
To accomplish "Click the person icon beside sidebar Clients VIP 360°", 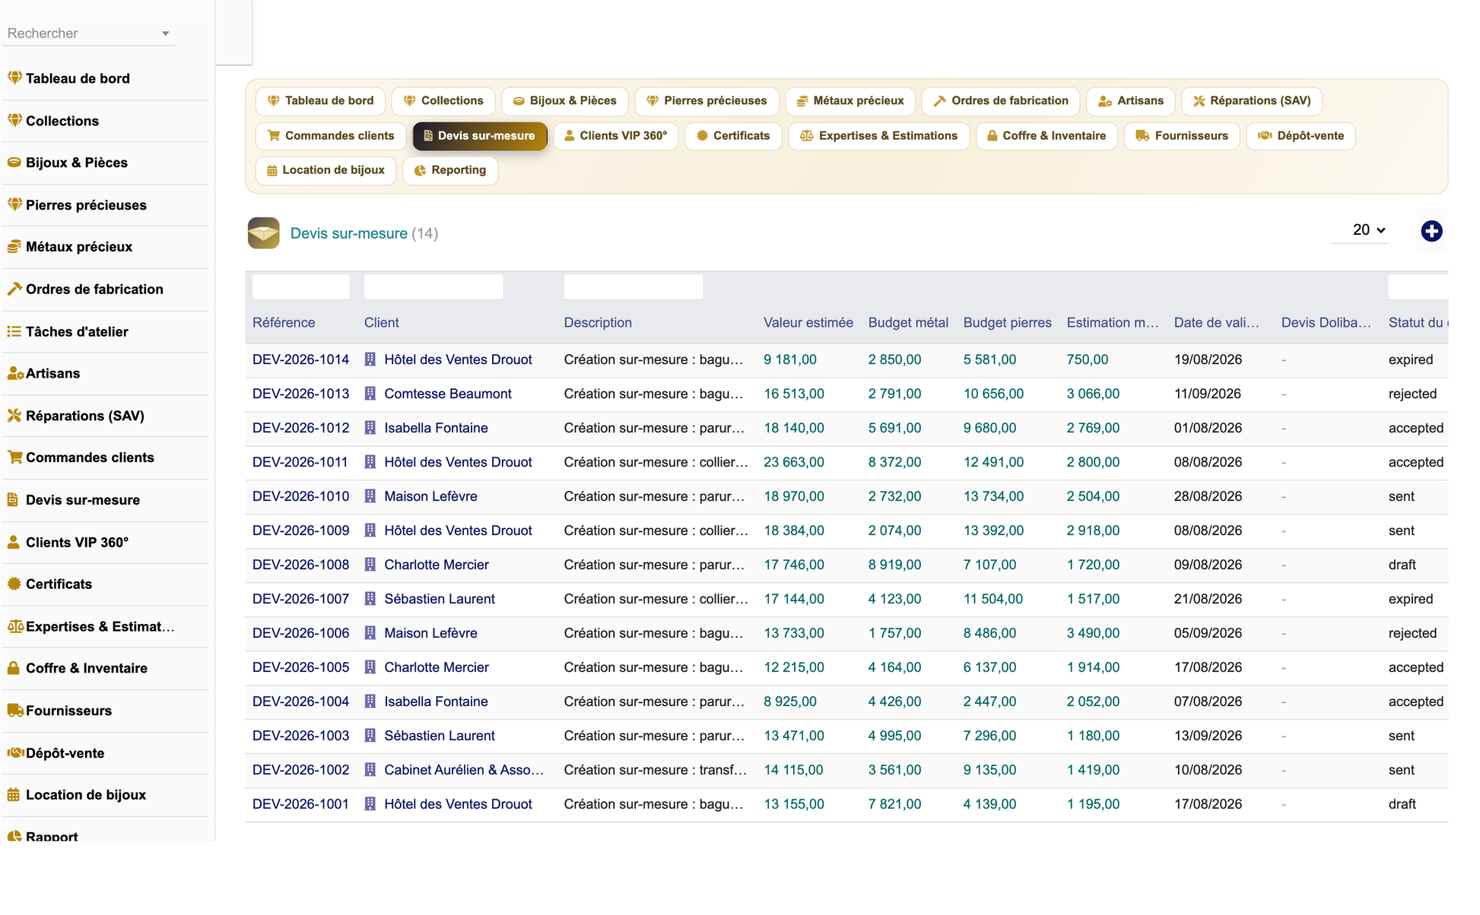I will coord(13,542).
